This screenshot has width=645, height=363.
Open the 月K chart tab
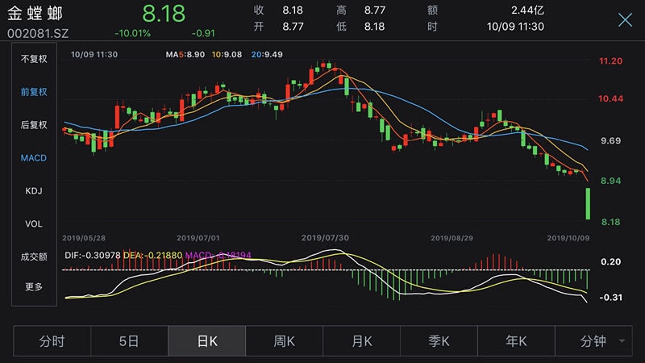point(361,341)
